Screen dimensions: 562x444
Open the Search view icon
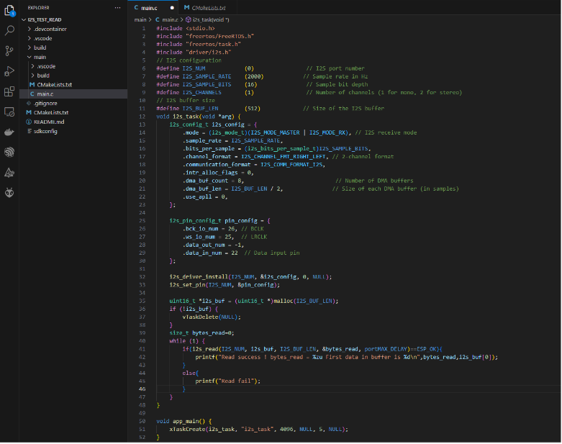click(x=9, y=31)
